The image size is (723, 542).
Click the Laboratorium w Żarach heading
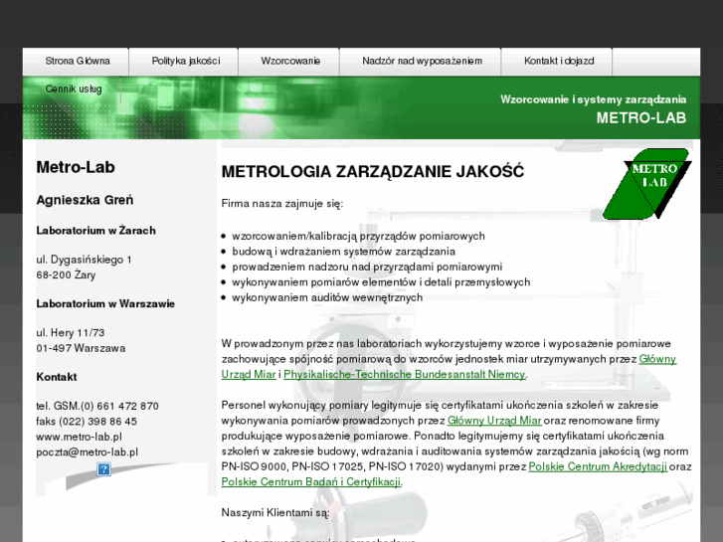coord(95,230)
